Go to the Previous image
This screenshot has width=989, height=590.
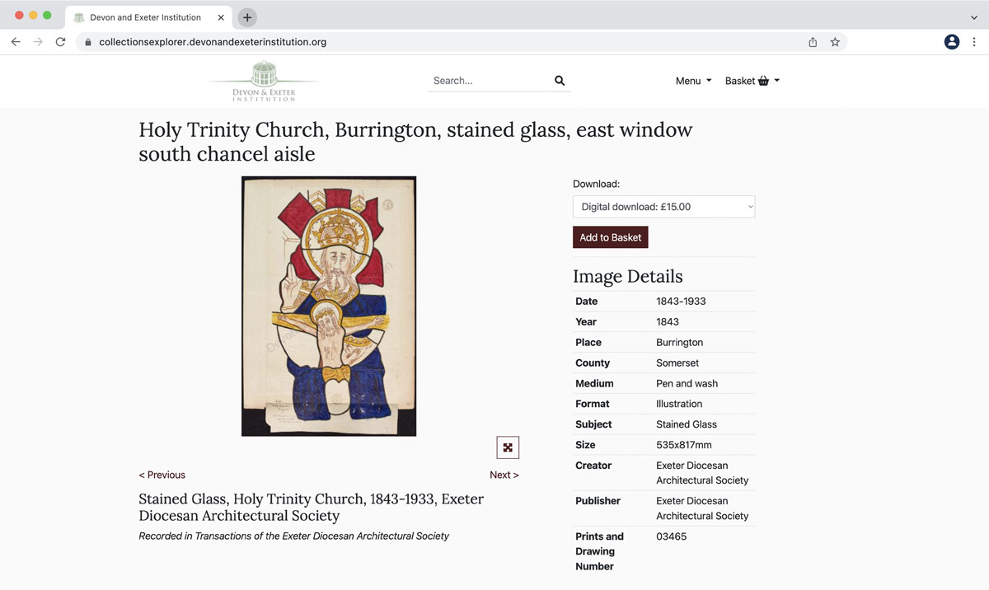click(162, 475)
